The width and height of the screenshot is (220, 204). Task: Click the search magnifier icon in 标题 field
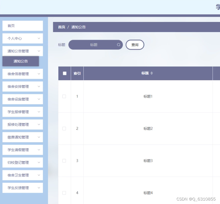coord(118,45)
